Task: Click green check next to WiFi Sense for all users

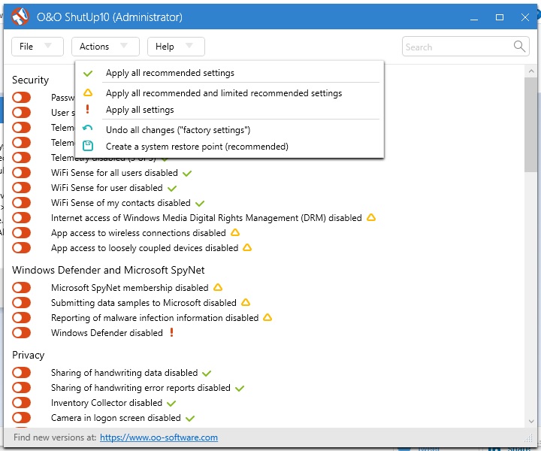Action: (x=187, y=173)
